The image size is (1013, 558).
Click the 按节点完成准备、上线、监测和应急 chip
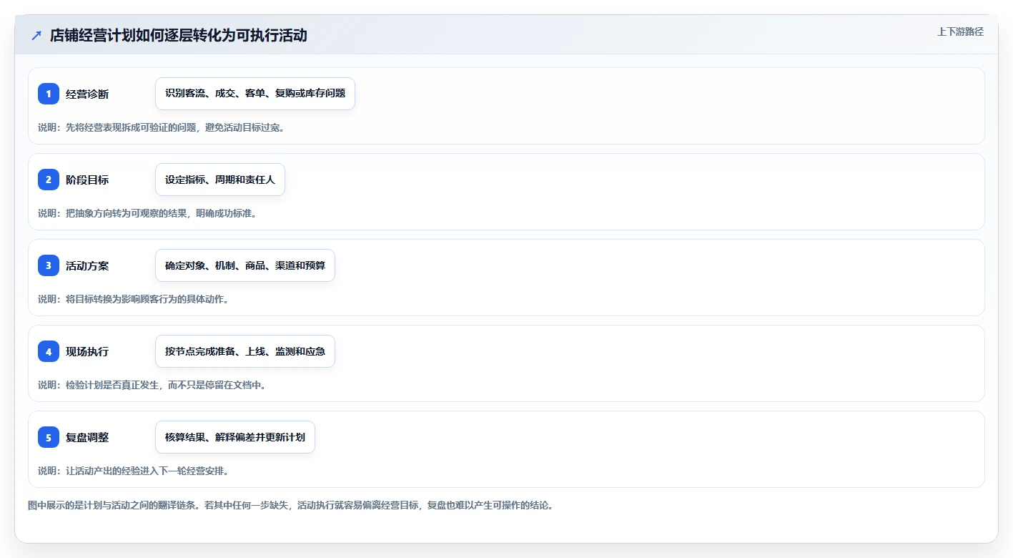(x=245, y=351)
